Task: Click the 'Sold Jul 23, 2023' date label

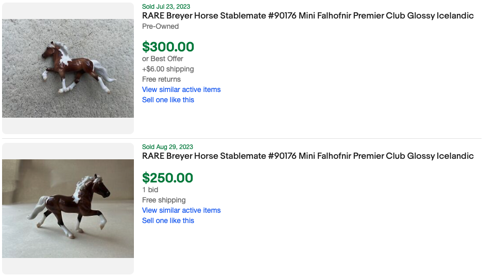Action: 166,7
